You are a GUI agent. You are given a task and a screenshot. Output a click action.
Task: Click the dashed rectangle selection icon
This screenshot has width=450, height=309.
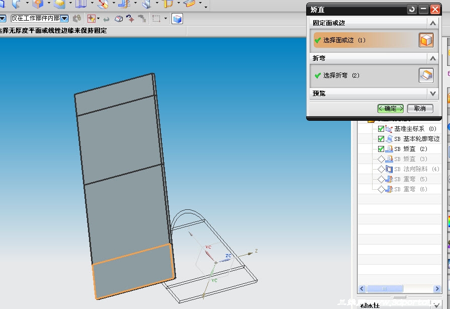coord(156,19)
